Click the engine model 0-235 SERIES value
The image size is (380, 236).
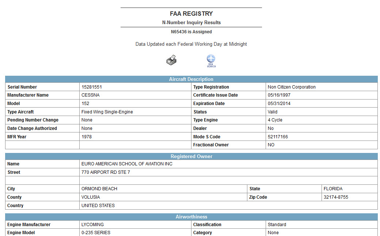[96, 233]
